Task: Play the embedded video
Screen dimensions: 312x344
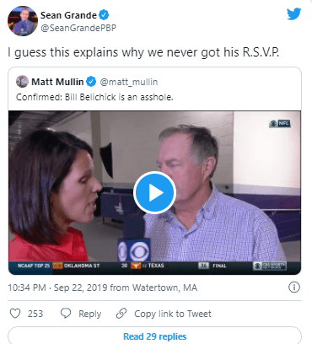Action: [x=154, y=193]
